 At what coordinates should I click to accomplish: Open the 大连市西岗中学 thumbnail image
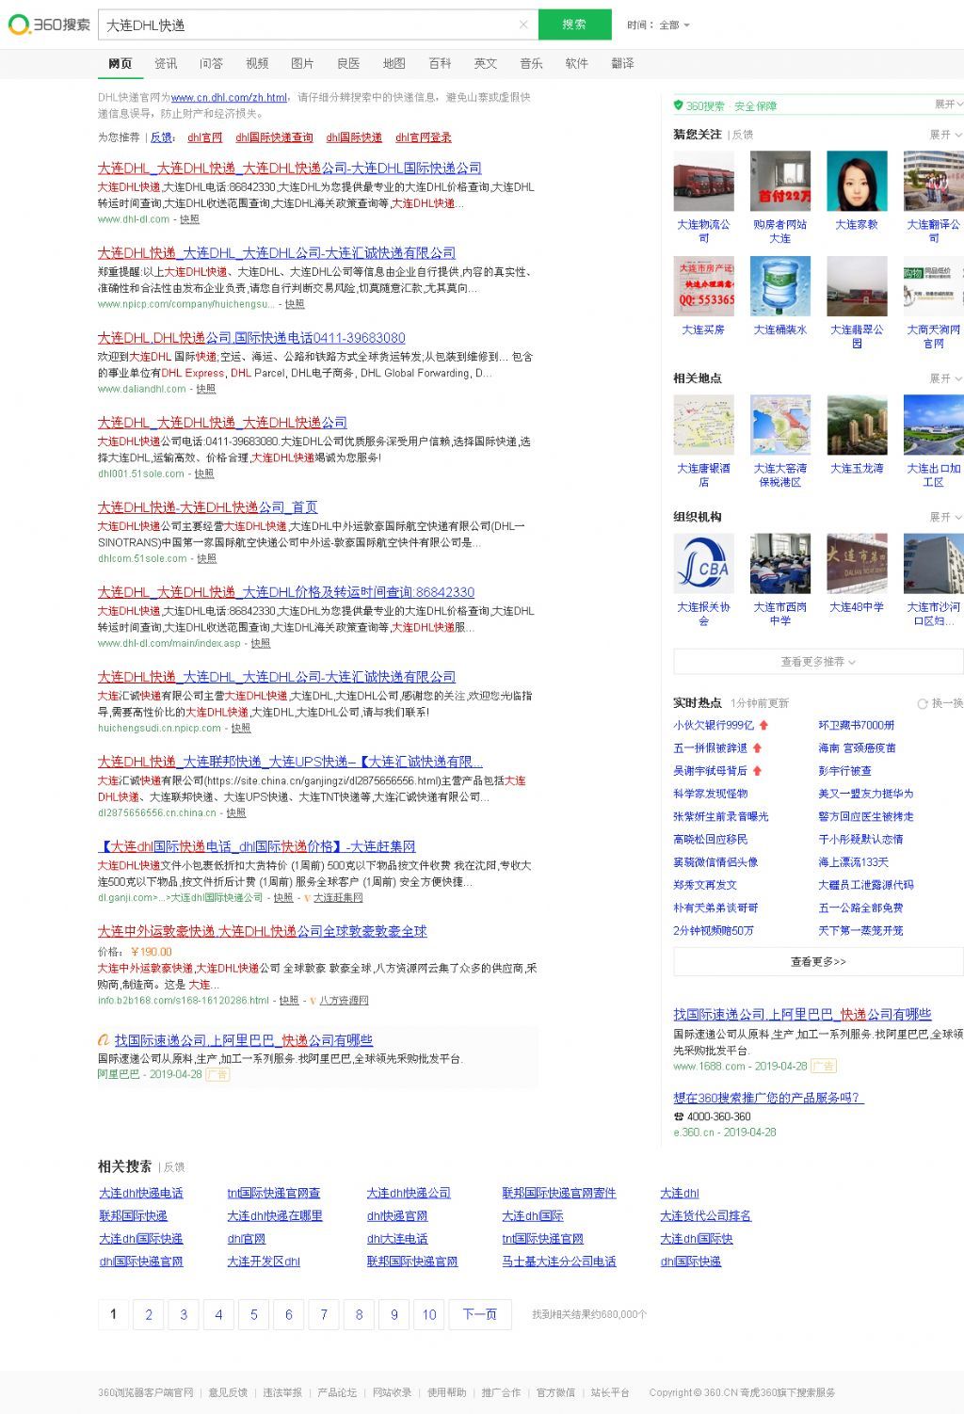780,564
